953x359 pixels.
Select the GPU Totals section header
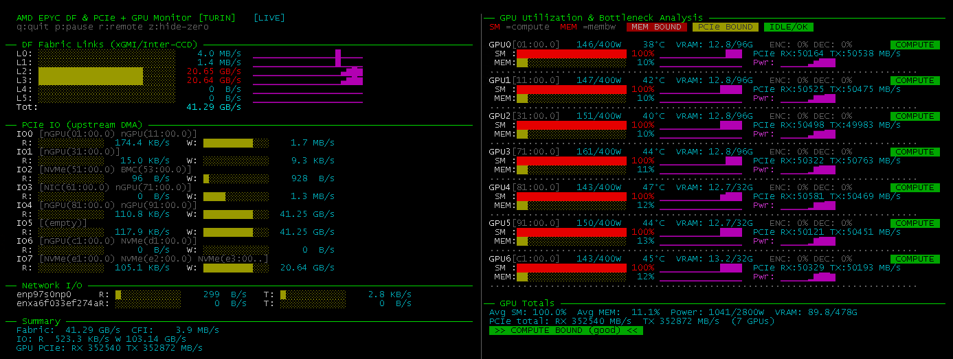(x=527, y=303)
